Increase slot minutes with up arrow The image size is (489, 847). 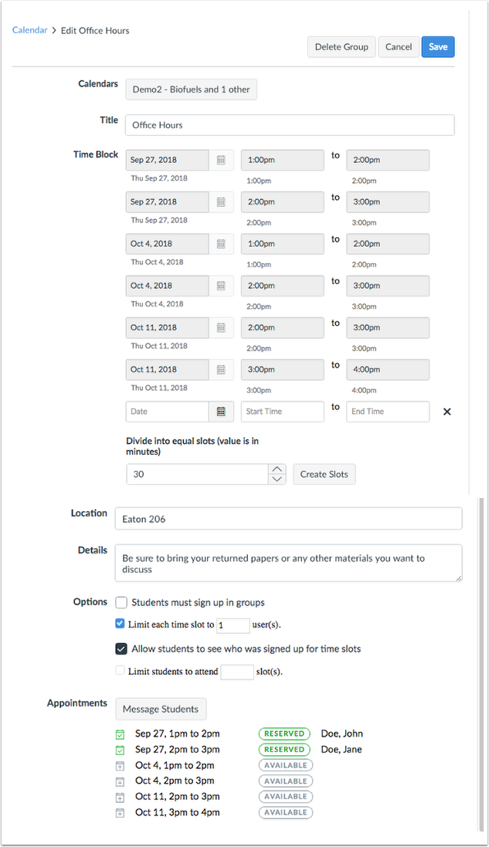tap(277, 469)
